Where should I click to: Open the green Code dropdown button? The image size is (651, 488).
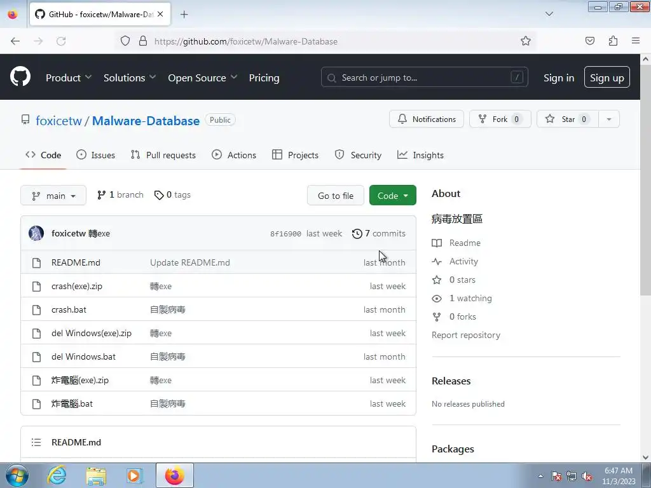point(392,196)
